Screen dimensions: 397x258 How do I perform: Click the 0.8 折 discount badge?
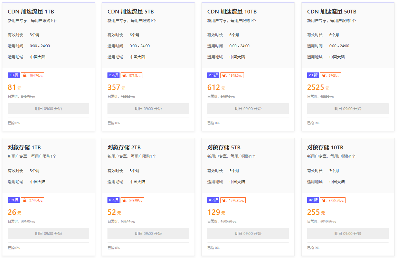[313, 200]
